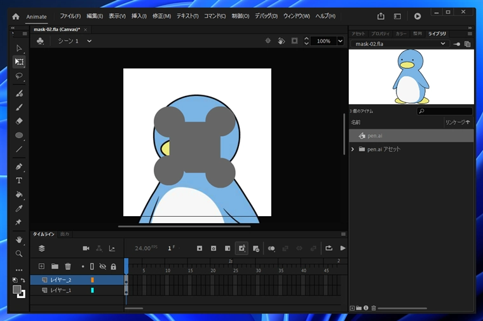Open the mask-02.fla library dropdown
483x321 pixels.
[x=400, y=44]
